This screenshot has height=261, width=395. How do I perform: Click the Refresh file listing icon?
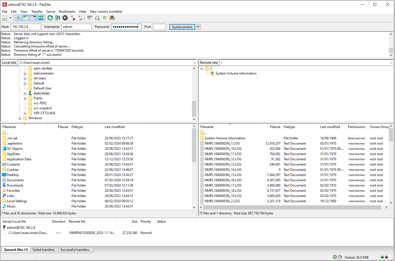click(x=50, y=18)
